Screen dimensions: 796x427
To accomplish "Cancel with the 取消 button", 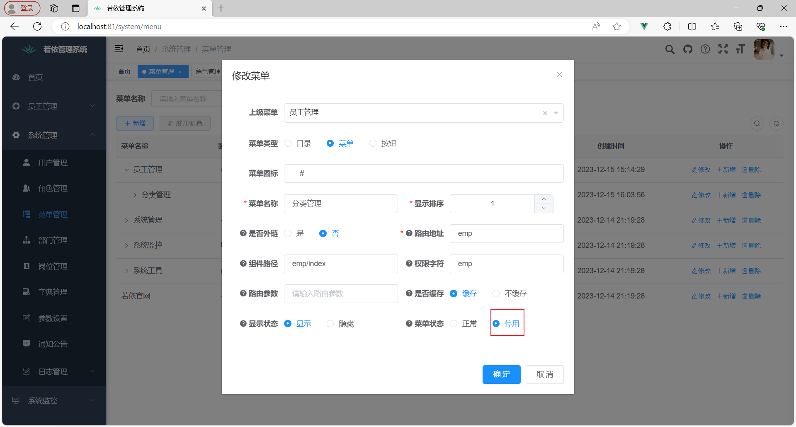I will (x=545, y=374).
